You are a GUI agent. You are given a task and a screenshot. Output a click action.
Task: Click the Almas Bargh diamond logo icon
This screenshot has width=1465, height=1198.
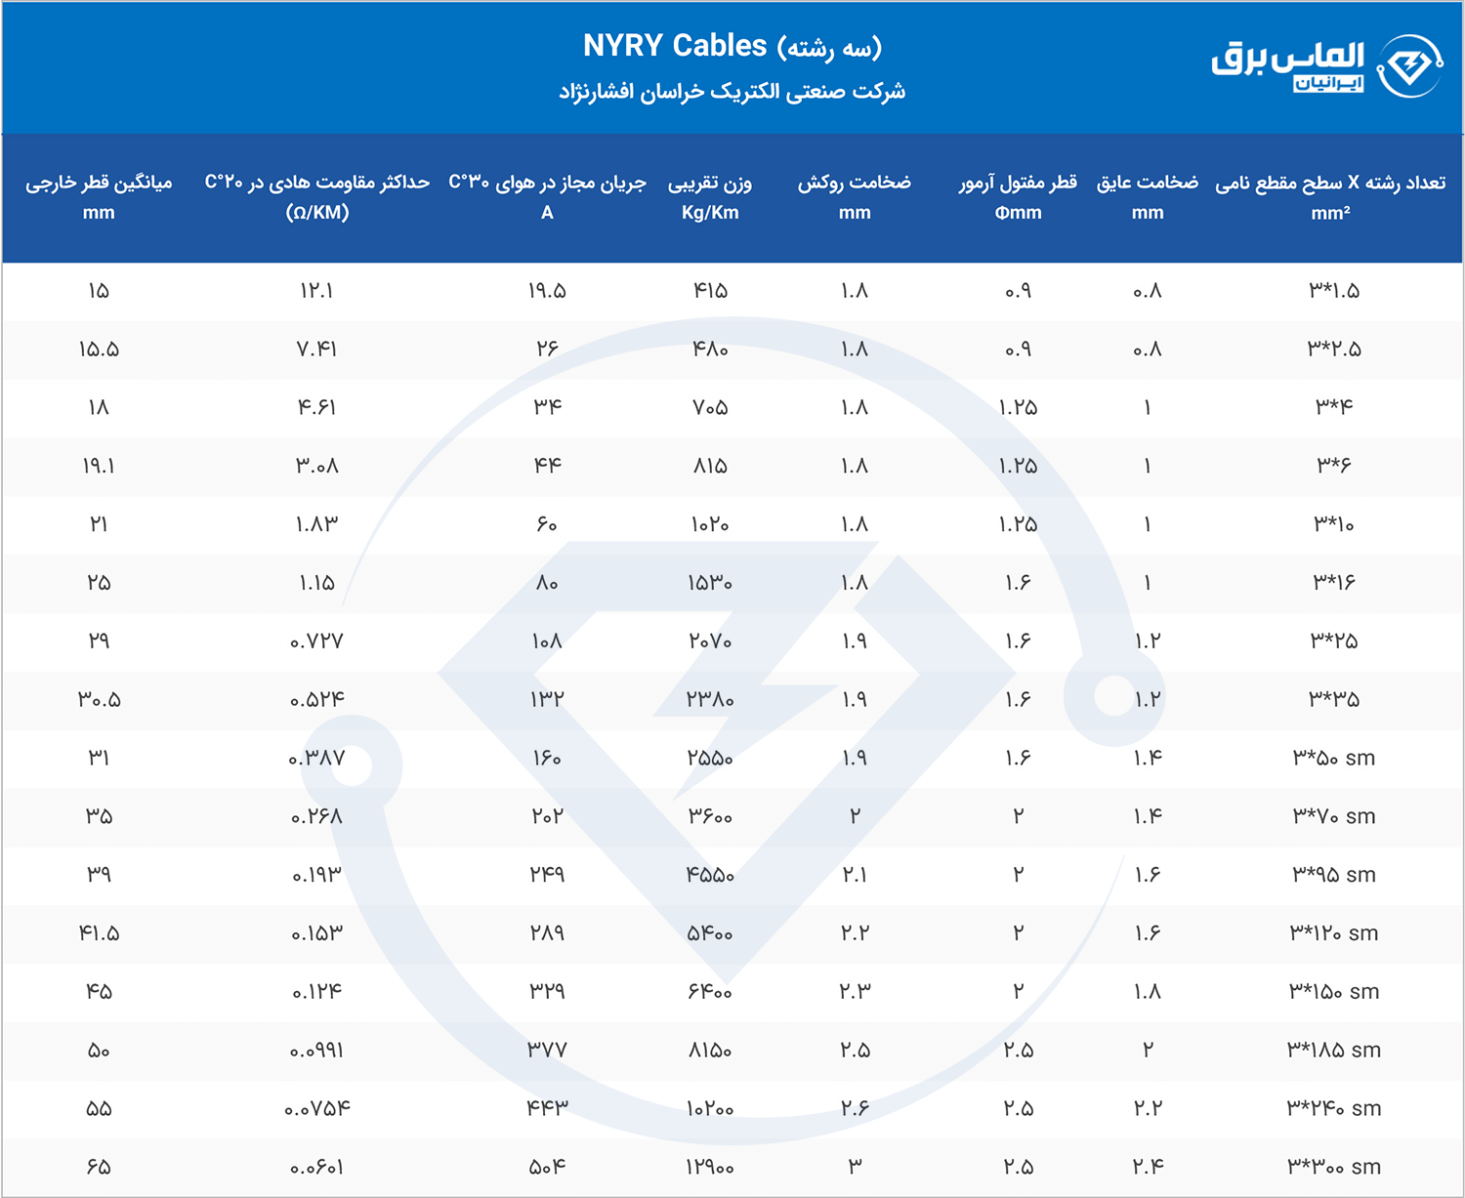(1409, 65)
